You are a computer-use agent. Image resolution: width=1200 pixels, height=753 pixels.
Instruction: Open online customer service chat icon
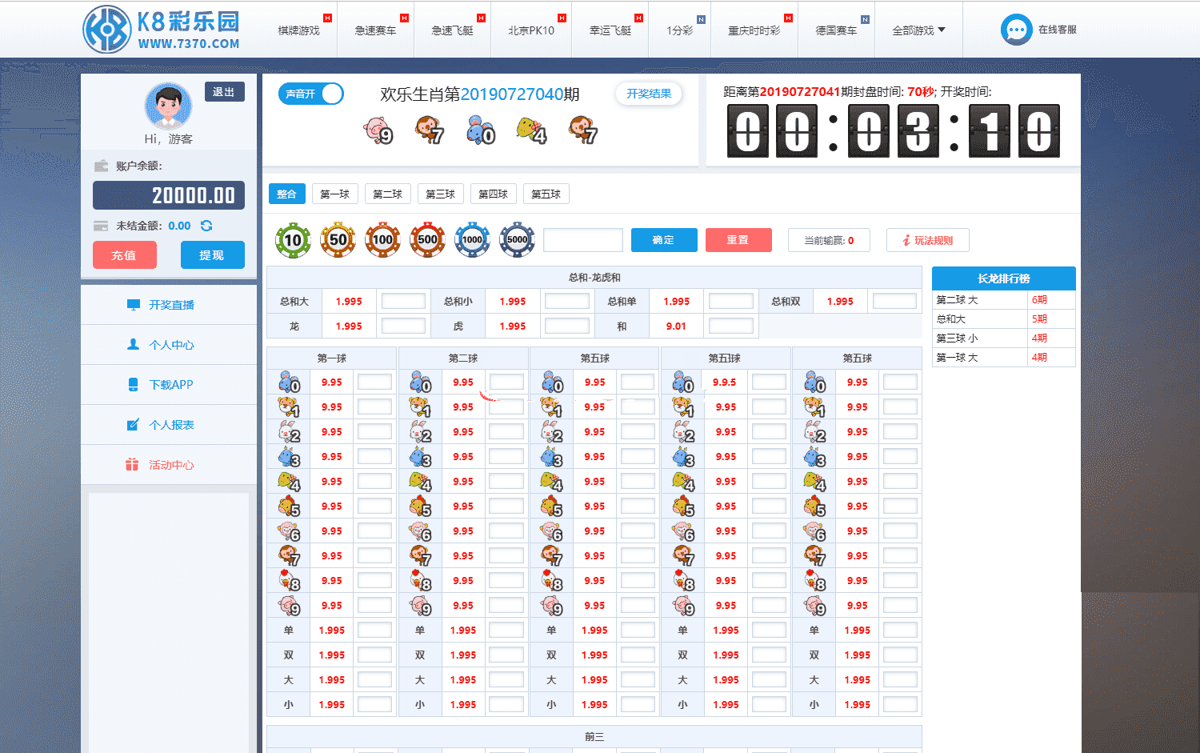1016,30
